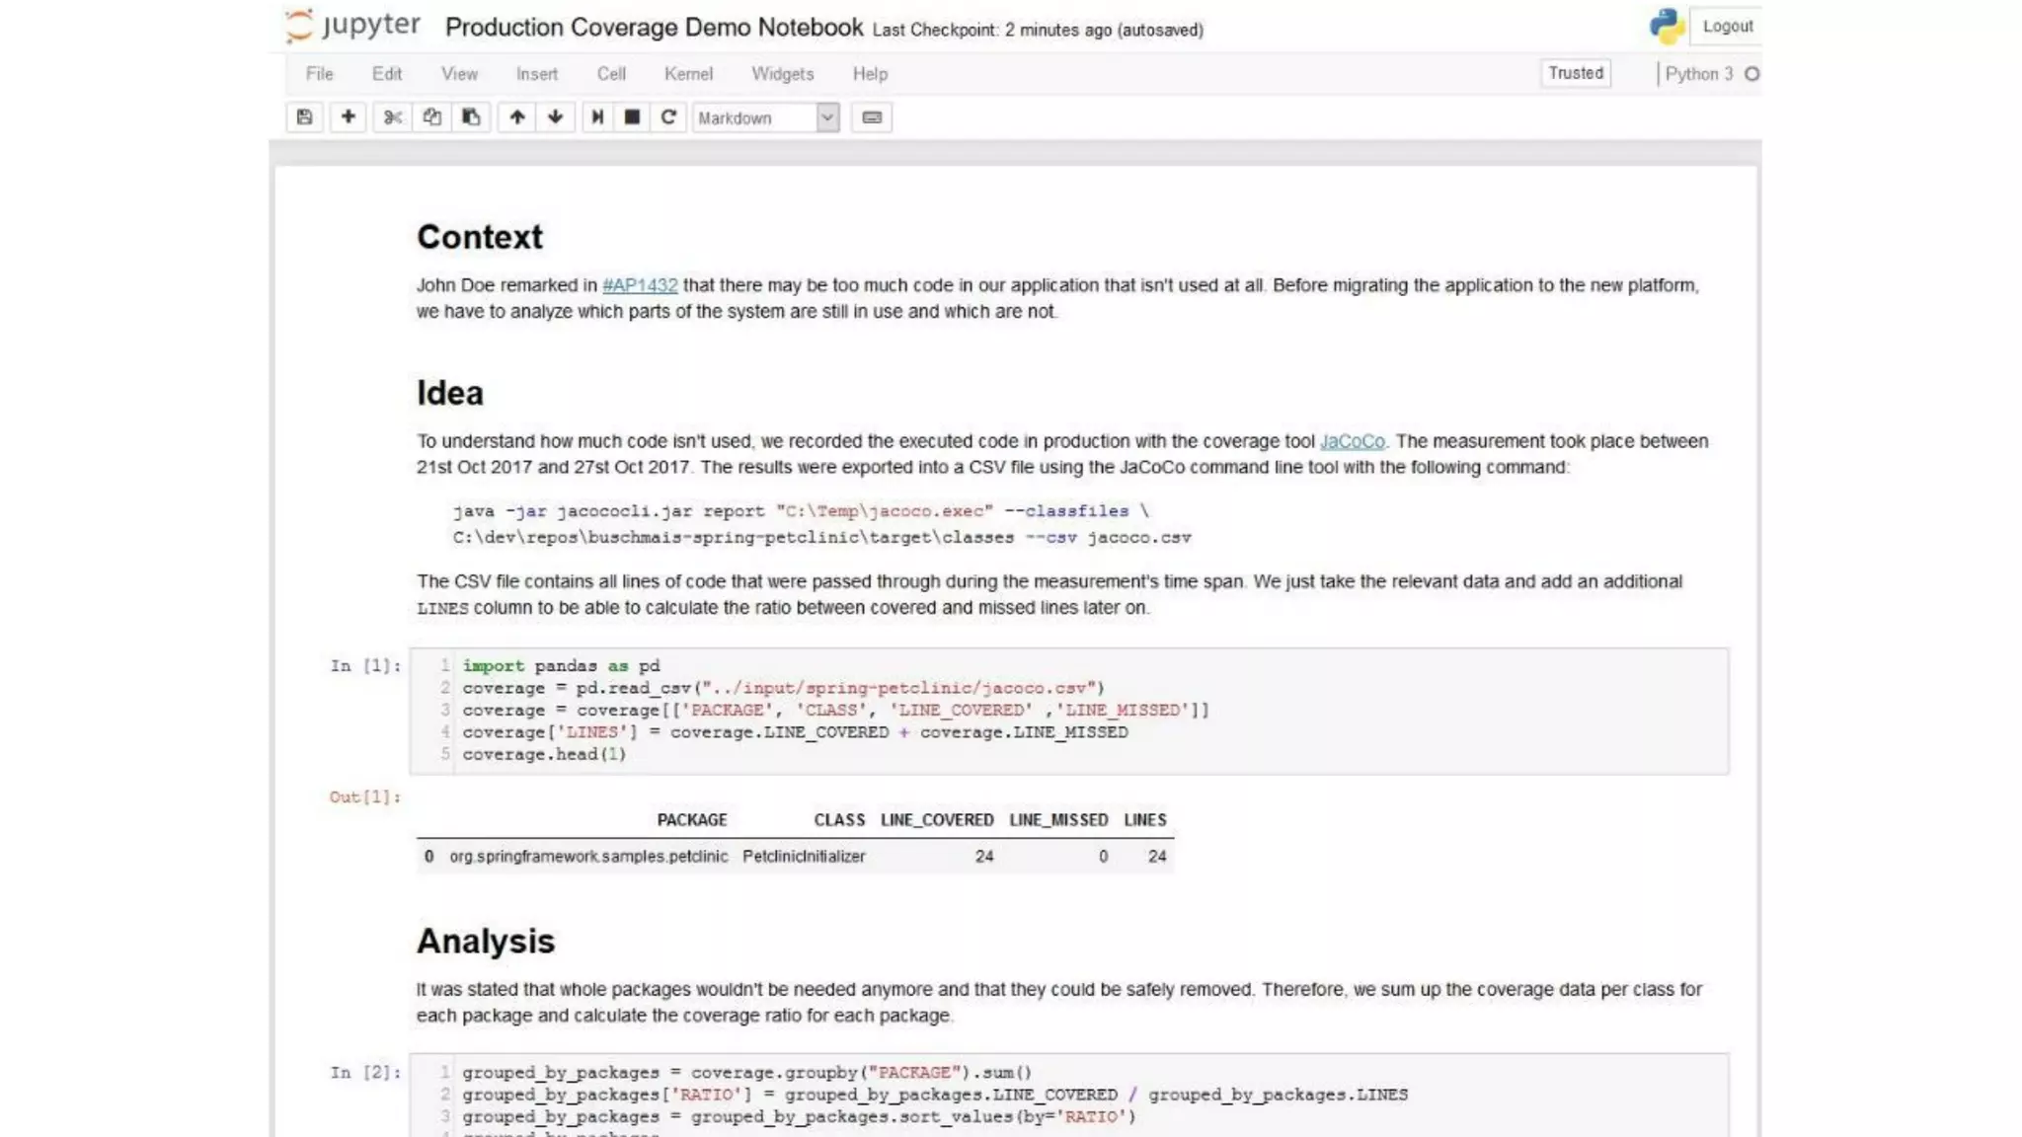Viewport: 2022px width, 1137px height.
Task: Paste cells below using the clipboard icon
Action: pos(471,117)
